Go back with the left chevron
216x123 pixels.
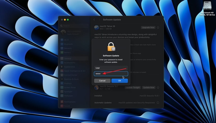click(x=94, y=20)
